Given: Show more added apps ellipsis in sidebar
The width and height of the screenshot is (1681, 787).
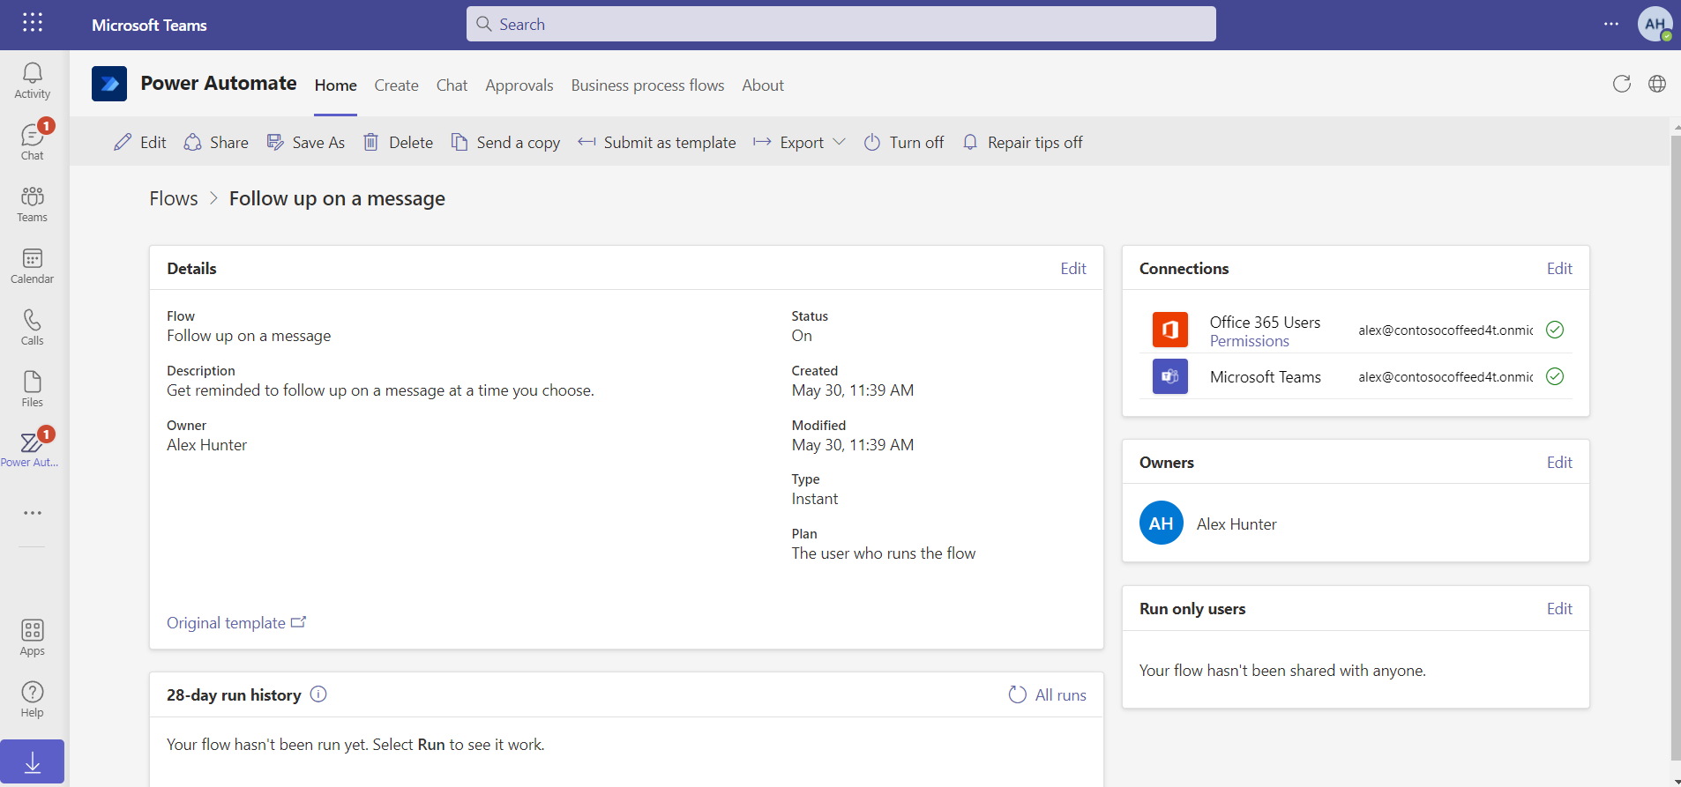Looking at the screenshot, I should (33, 513).
